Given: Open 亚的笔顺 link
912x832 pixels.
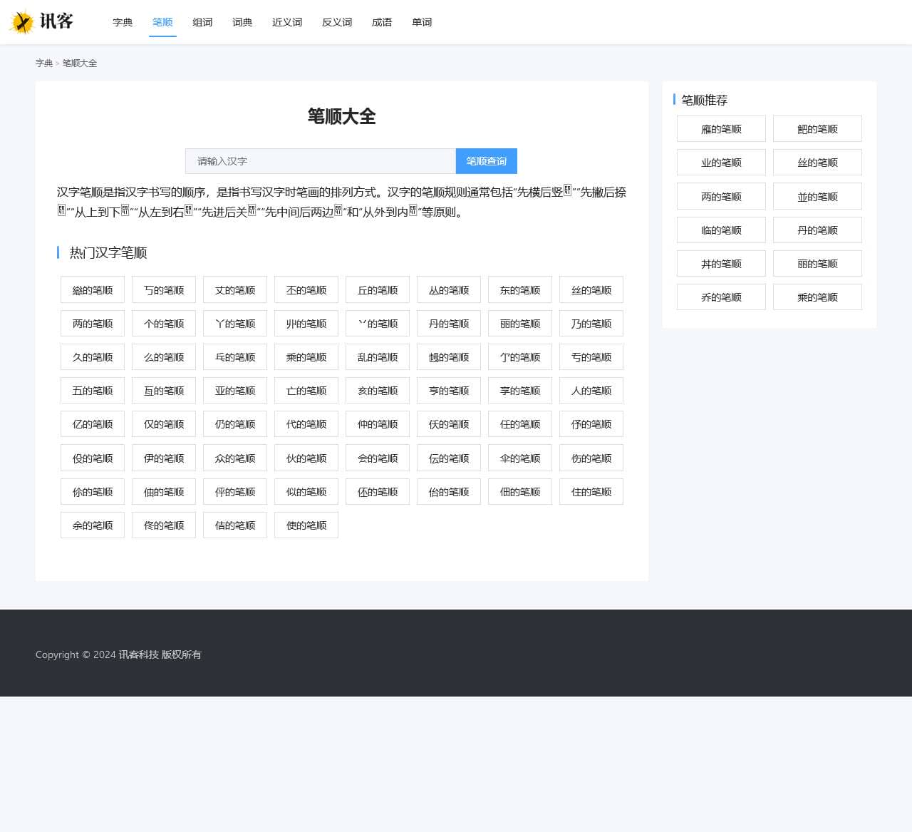Looking at the screenshot, I should point(234,390).
